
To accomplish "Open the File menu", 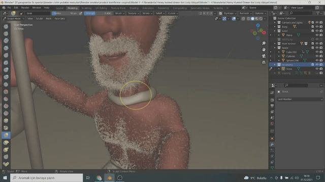I will tap(9, 8).
